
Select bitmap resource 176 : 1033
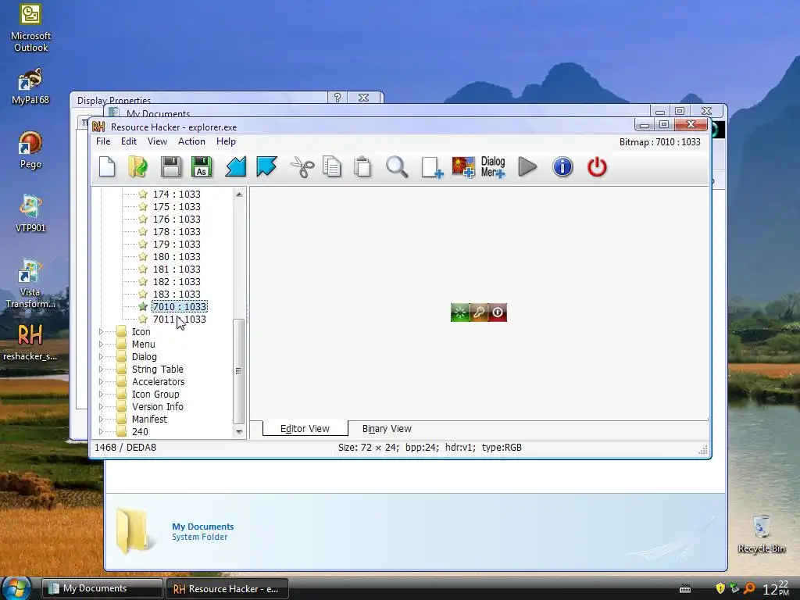pos(177,219)
